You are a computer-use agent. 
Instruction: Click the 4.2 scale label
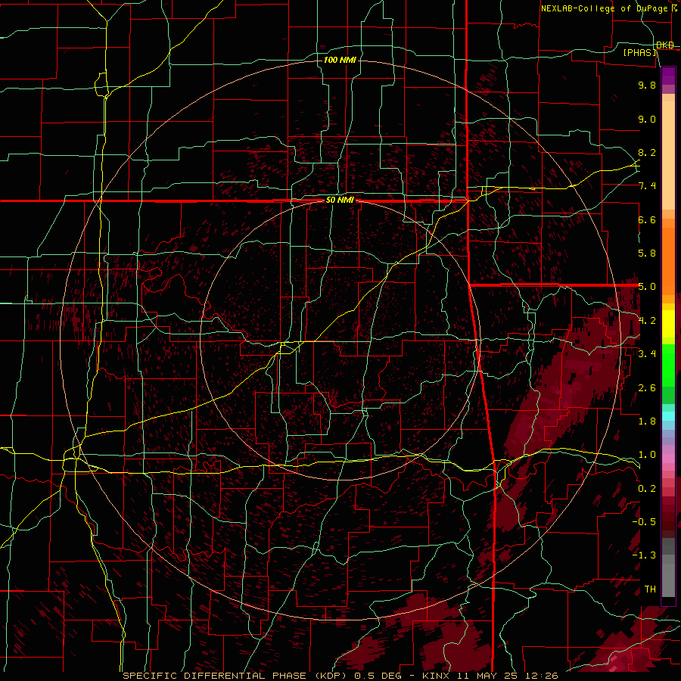[647, 321]
